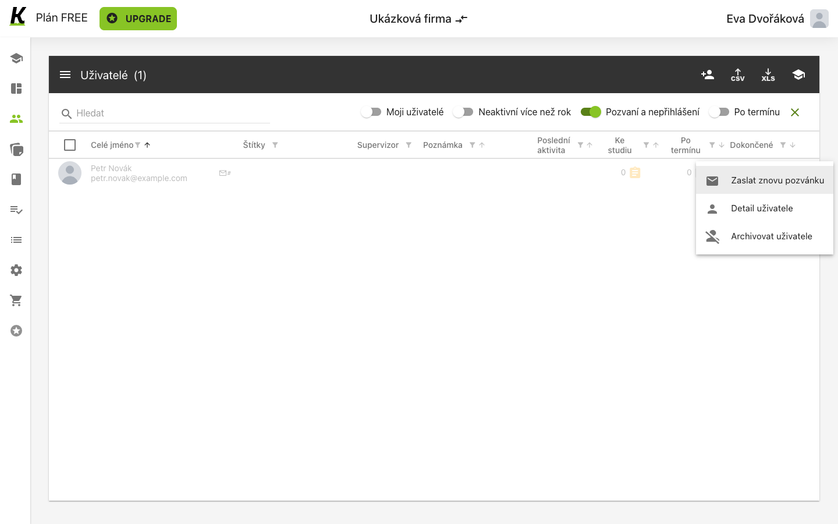Viewport: 838px width, 524px height.
Task: Sort by the Po termínu column arrow
Action: [722, 145]
